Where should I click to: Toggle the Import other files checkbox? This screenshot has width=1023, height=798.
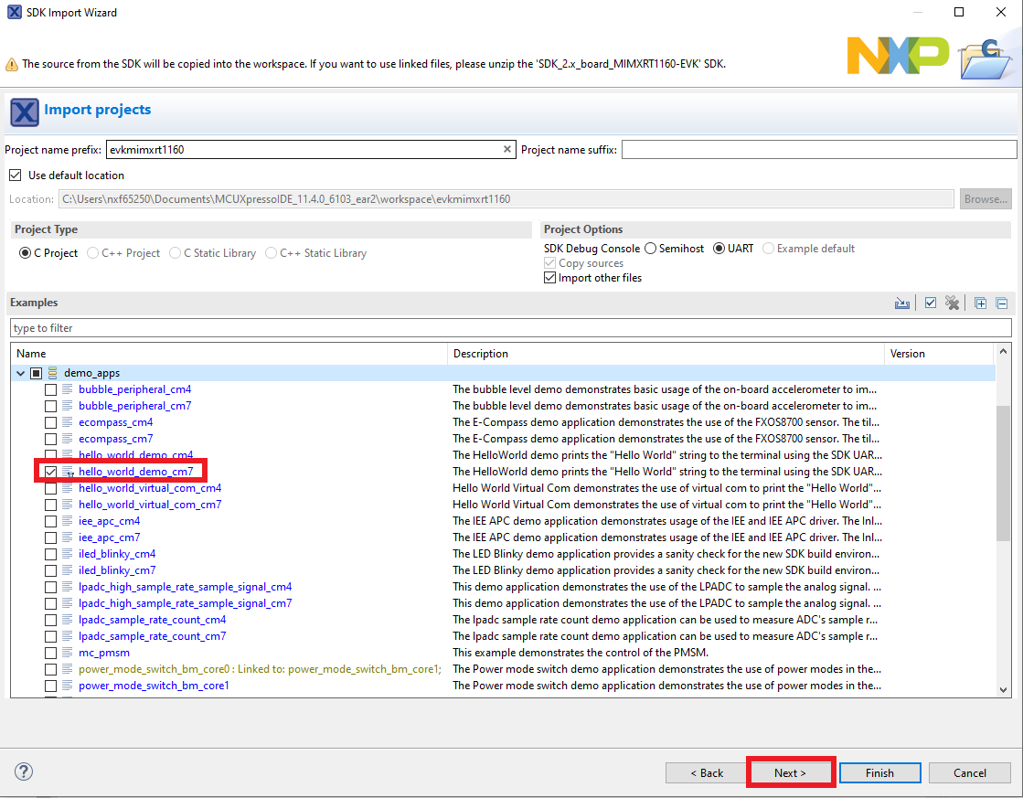[549, 278]
